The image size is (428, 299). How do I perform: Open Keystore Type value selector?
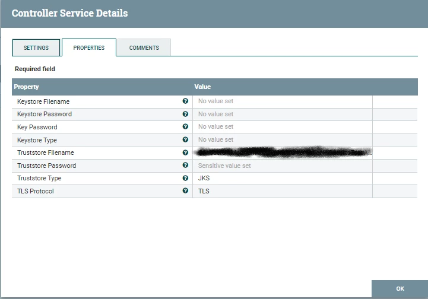pyautogui.click(x=283, y=140)
